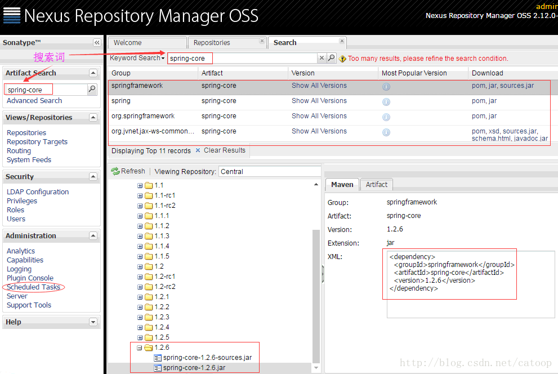Switch to the Welcome tab
This screenshot has height=374, width=558.
point(148,43)
